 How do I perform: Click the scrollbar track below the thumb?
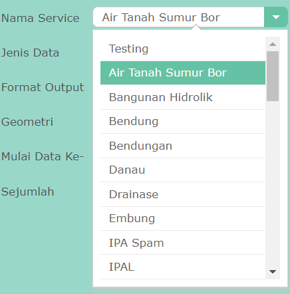[273, 183]
